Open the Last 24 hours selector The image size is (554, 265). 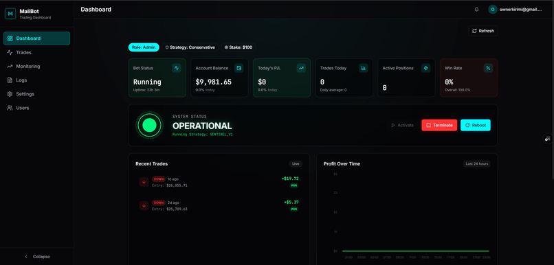click(476, 163)
